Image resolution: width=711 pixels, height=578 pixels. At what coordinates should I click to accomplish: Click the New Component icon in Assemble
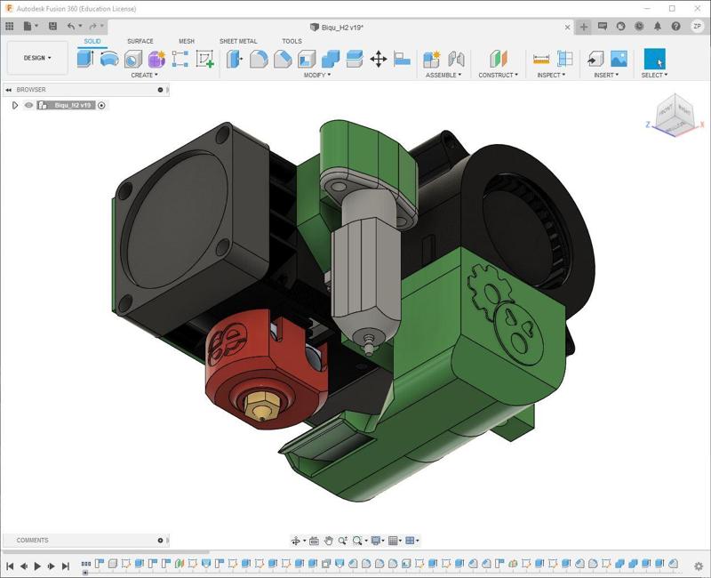(432, 59)
